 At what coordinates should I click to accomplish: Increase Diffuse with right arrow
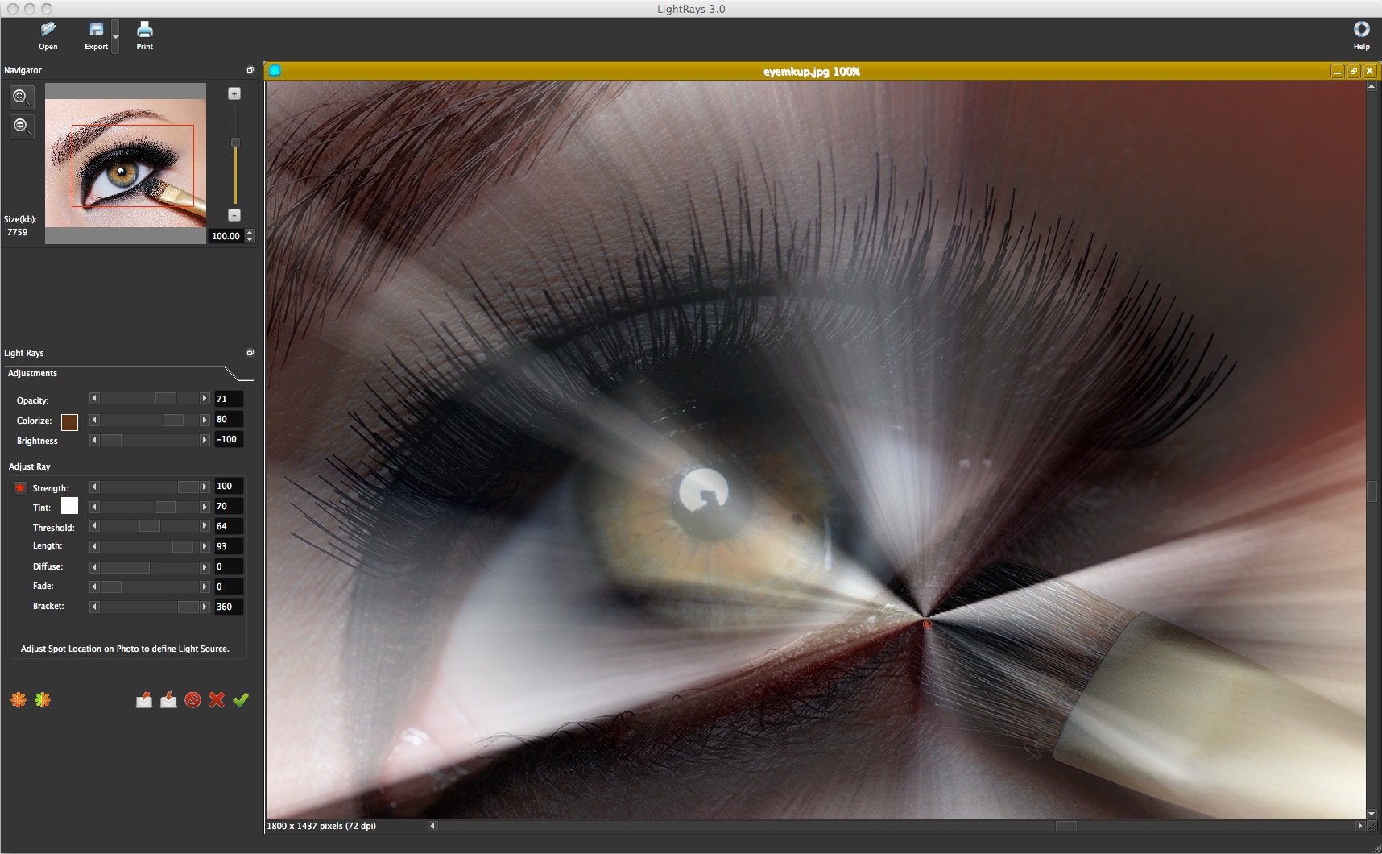click(205, 567)
